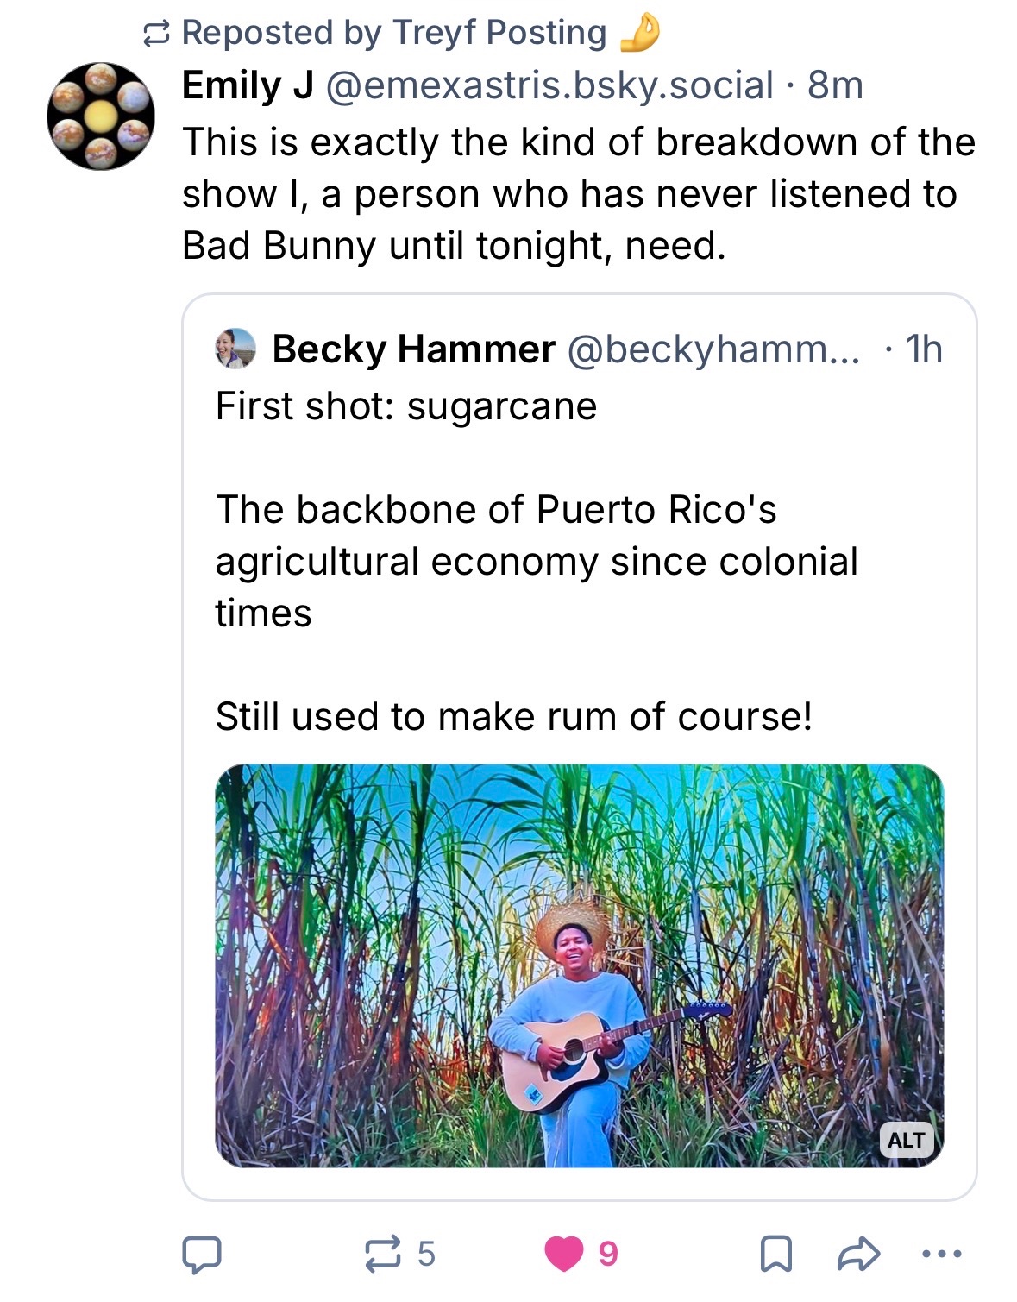Open Becky Hammer's profile name
Screen dimensions: 1017x1302
tap(413, 349)
